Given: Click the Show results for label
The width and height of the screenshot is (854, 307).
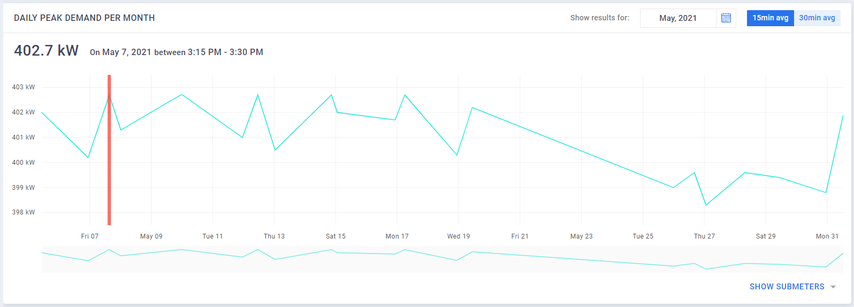Looking at the screenshot, I should (x=599, y=18).
